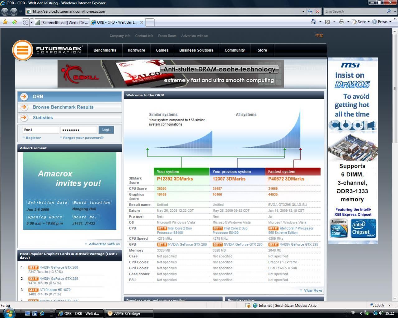
Task: Open the Hardware navigation menu
Action: click(136, 50)
